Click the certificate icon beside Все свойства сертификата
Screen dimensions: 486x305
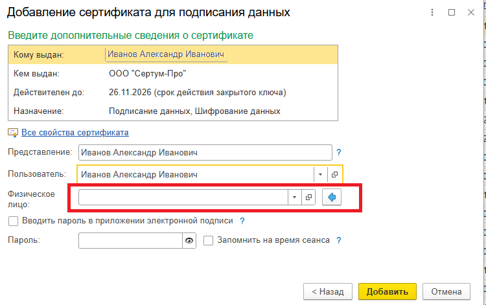(12, 133)
